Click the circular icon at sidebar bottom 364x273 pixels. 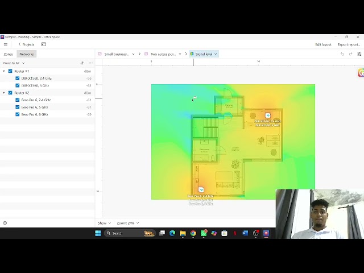coord(5,223)
